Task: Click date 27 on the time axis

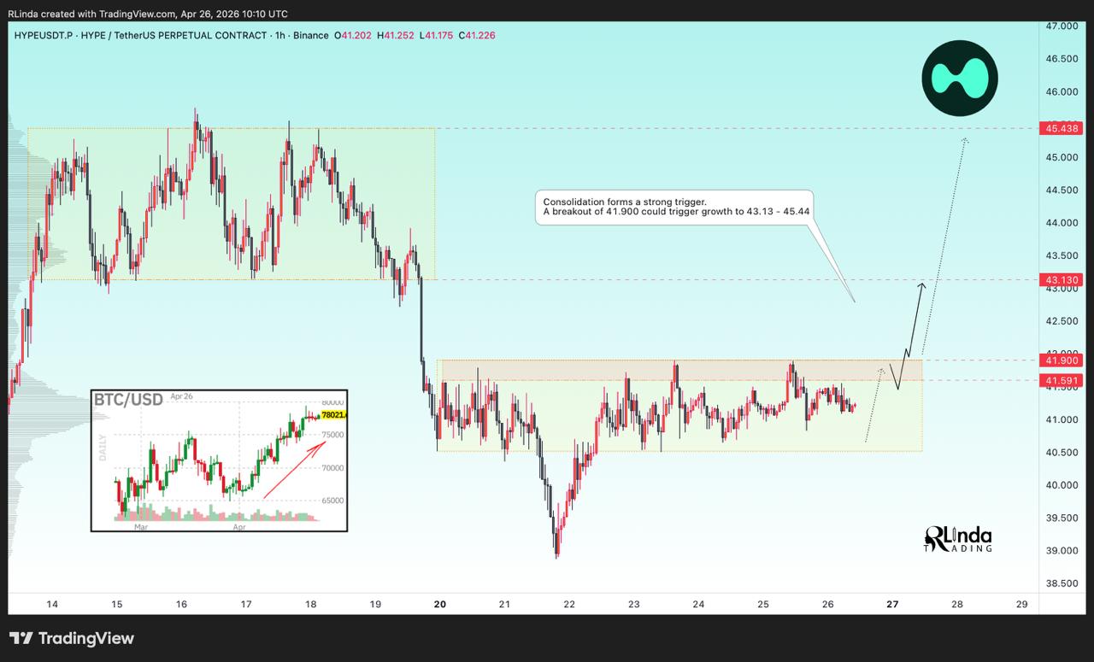Action: 892,604
